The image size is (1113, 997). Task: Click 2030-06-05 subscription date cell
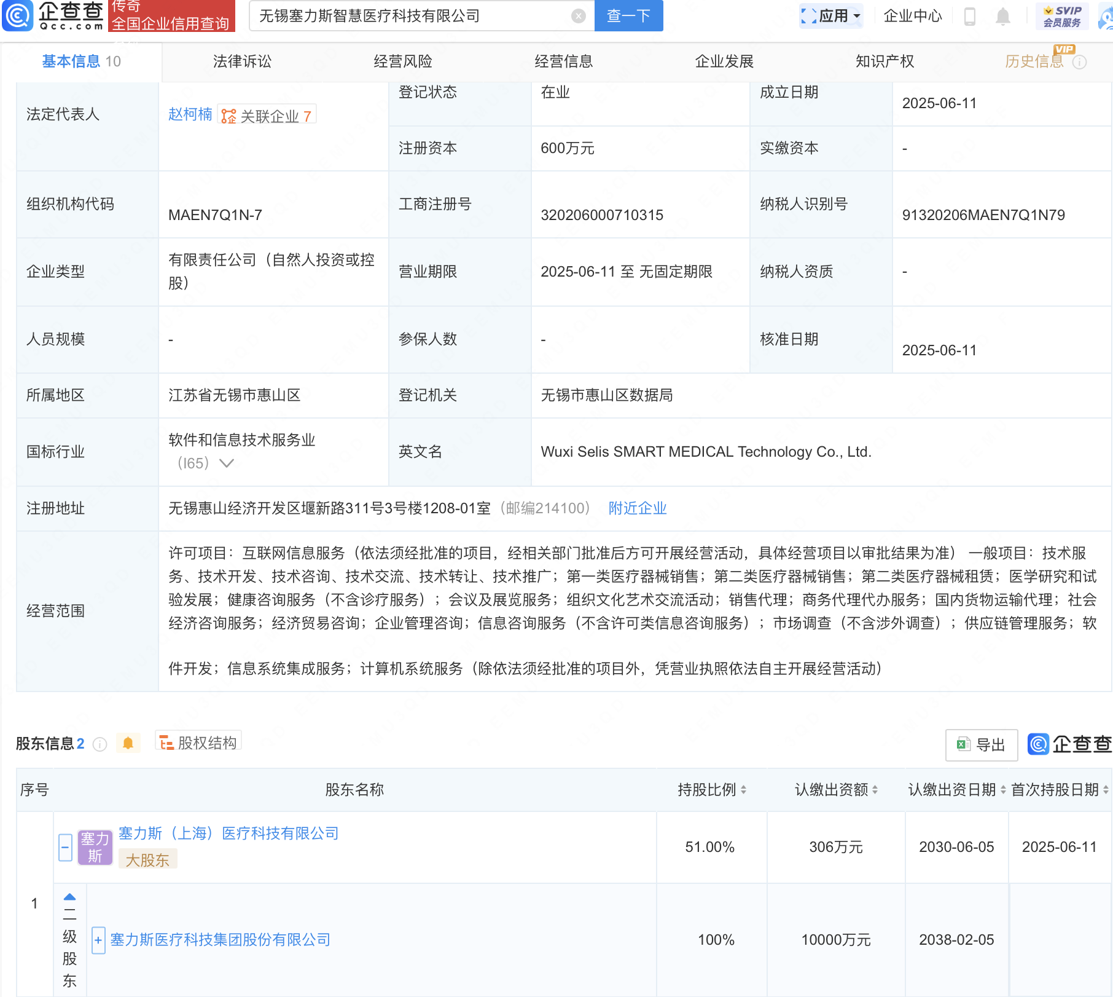click(x=956, y=847)
